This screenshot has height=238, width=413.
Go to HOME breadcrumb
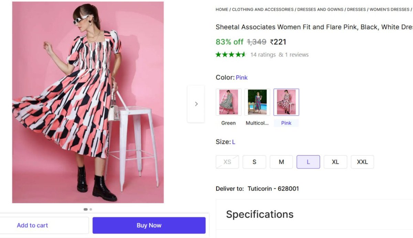(x=222, y=10)
